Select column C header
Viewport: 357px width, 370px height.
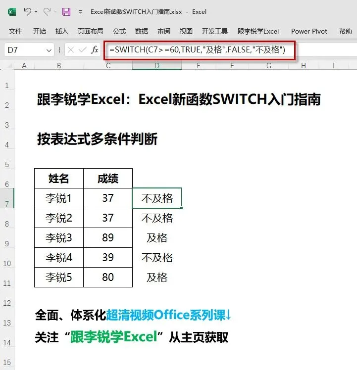pyautogui.click(x=108, y=66)
